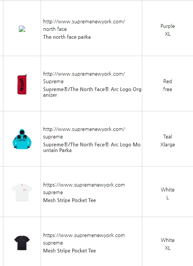Click the 'north face' brand text

point(55,29)
